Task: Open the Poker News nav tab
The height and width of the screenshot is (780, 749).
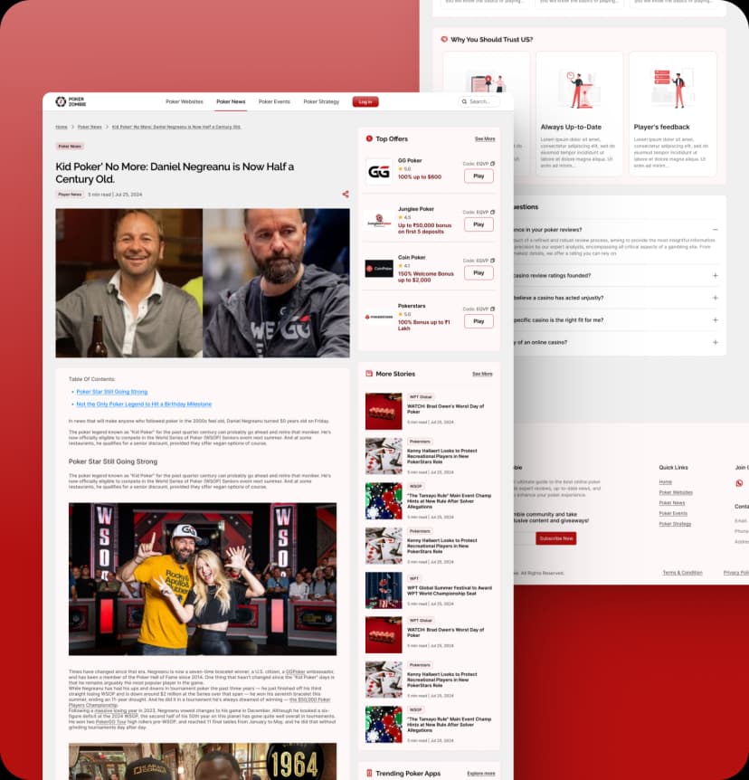Action: [x=231, y=101]
